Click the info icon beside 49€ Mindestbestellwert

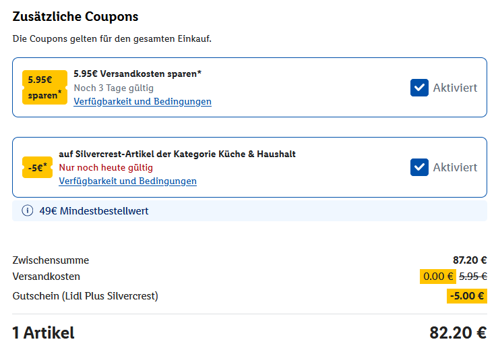[x=28, y=211]
